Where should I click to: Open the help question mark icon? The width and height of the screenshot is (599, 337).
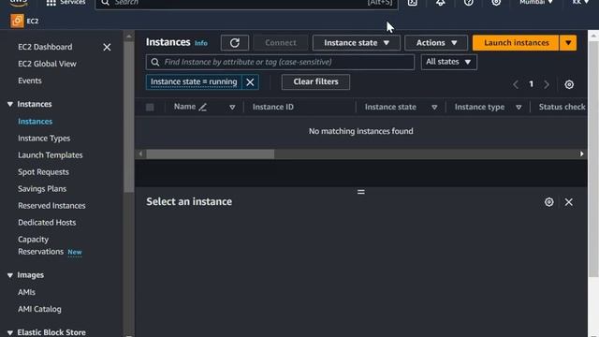pyautogui.click(x=468, y=3)
